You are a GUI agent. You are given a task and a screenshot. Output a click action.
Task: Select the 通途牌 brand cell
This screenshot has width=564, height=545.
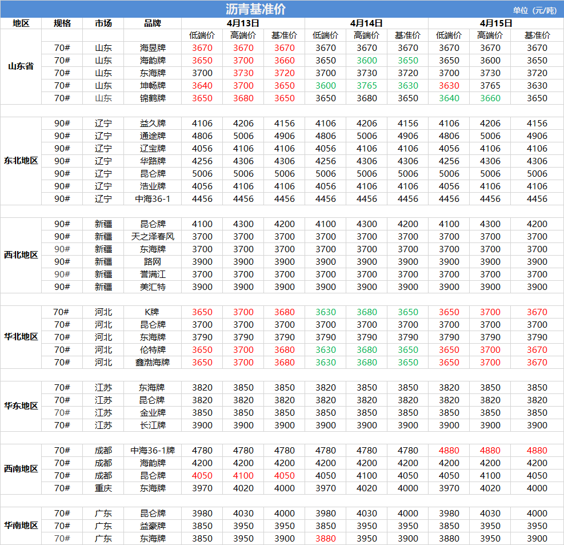[x=153, y=136]
